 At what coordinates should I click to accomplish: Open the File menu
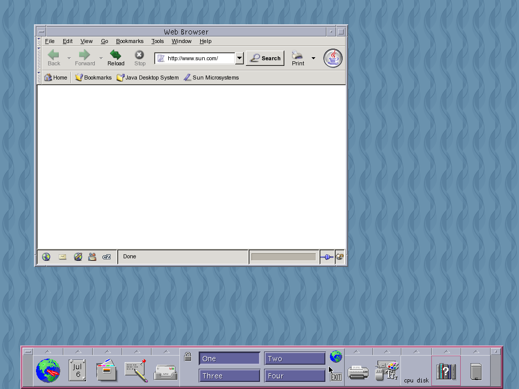tap(50, 41)
